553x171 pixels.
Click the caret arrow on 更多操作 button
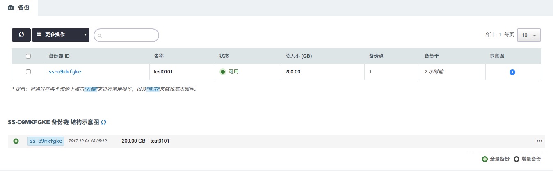pos(85,35)
